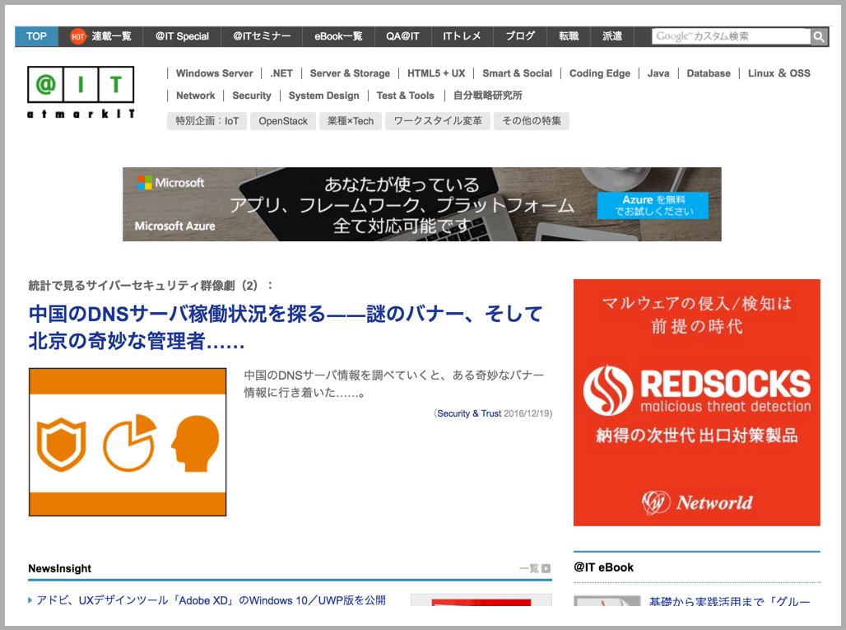Select Windows Server category
This screenshot has width=846, height=630.
(x=214, y=73)
